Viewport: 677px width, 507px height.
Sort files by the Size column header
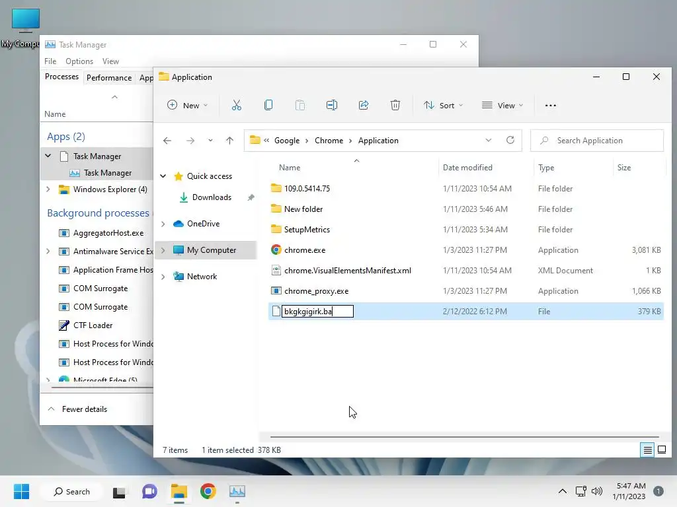(624, 168)
